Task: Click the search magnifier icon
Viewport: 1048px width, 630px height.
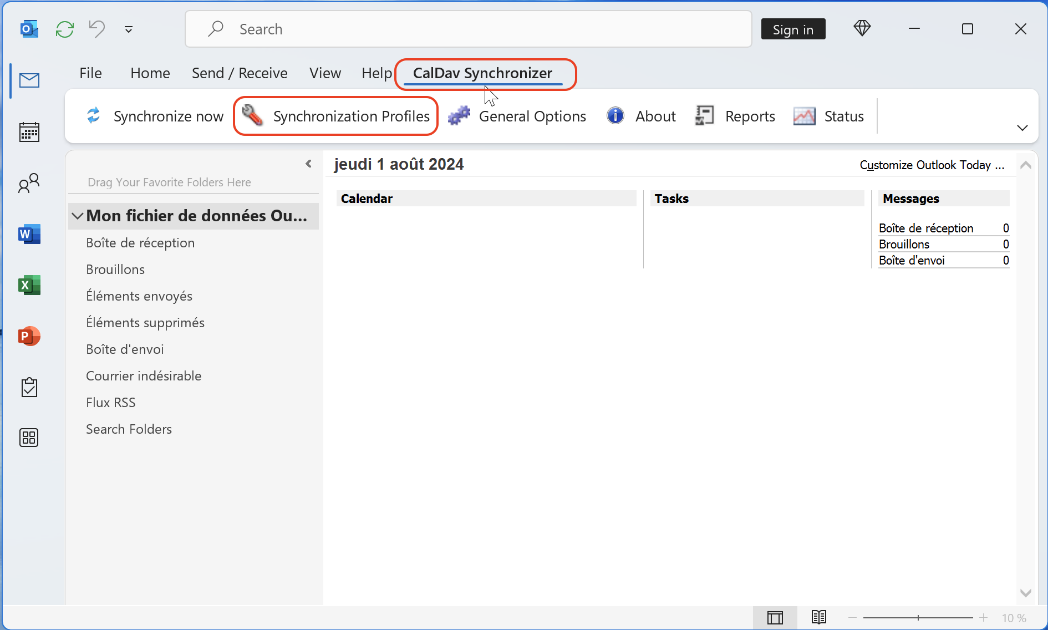Action: 215,29
